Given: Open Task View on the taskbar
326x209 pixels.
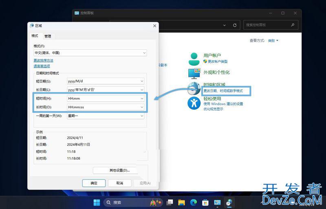Looking at the screenshot, I should 170,202.
